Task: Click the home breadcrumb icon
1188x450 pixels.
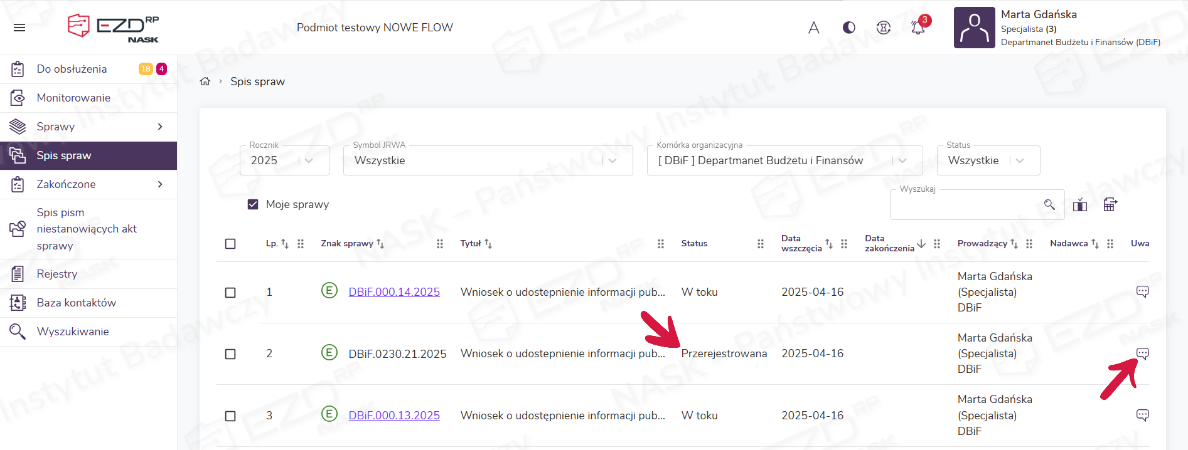Action: (x=205, y=81)
